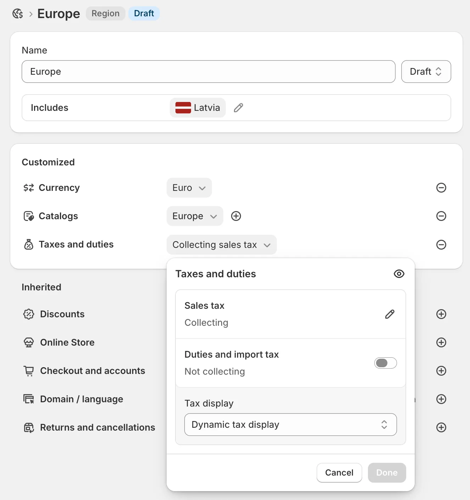
Task: Click the Taxes and duties bag icon
Action: tap(29, 244)
